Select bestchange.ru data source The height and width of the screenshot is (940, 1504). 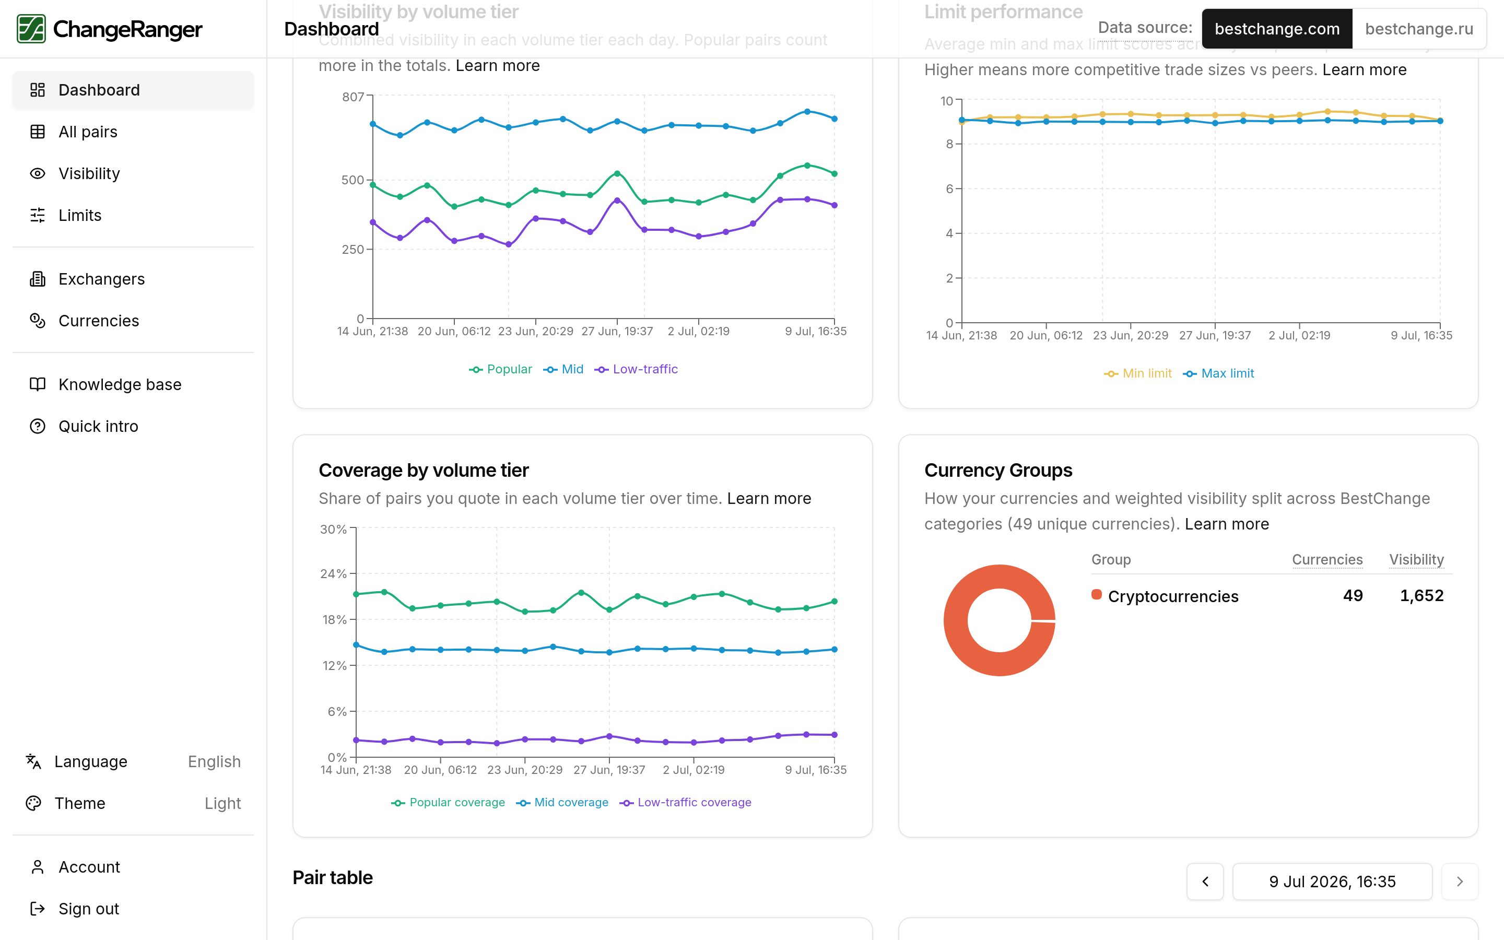point(1419,29)
